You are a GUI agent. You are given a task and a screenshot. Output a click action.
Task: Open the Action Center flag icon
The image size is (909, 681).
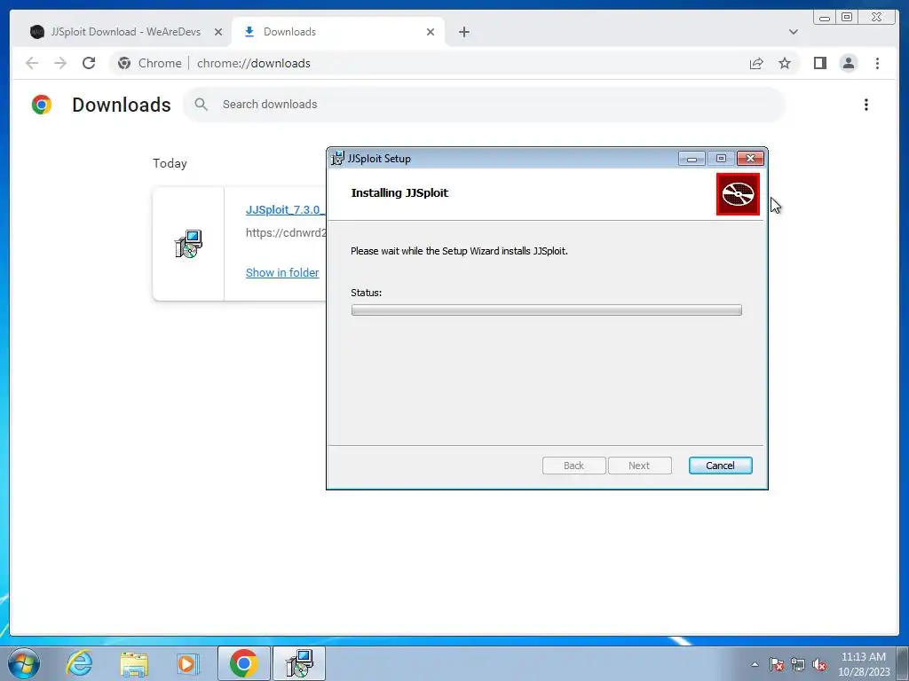pyautogui.click(x=777, y=664)
